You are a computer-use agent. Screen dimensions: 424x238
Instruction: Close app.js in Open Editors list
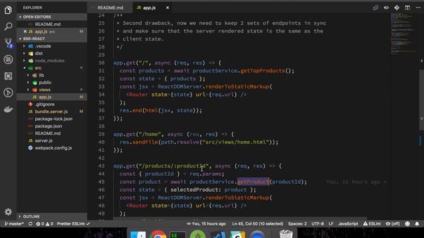click(x=25, y=32)
